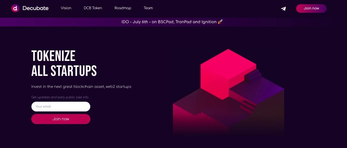Click the Decubate brand name text
This screenshot has width=347, height=148.
(36, 8)
